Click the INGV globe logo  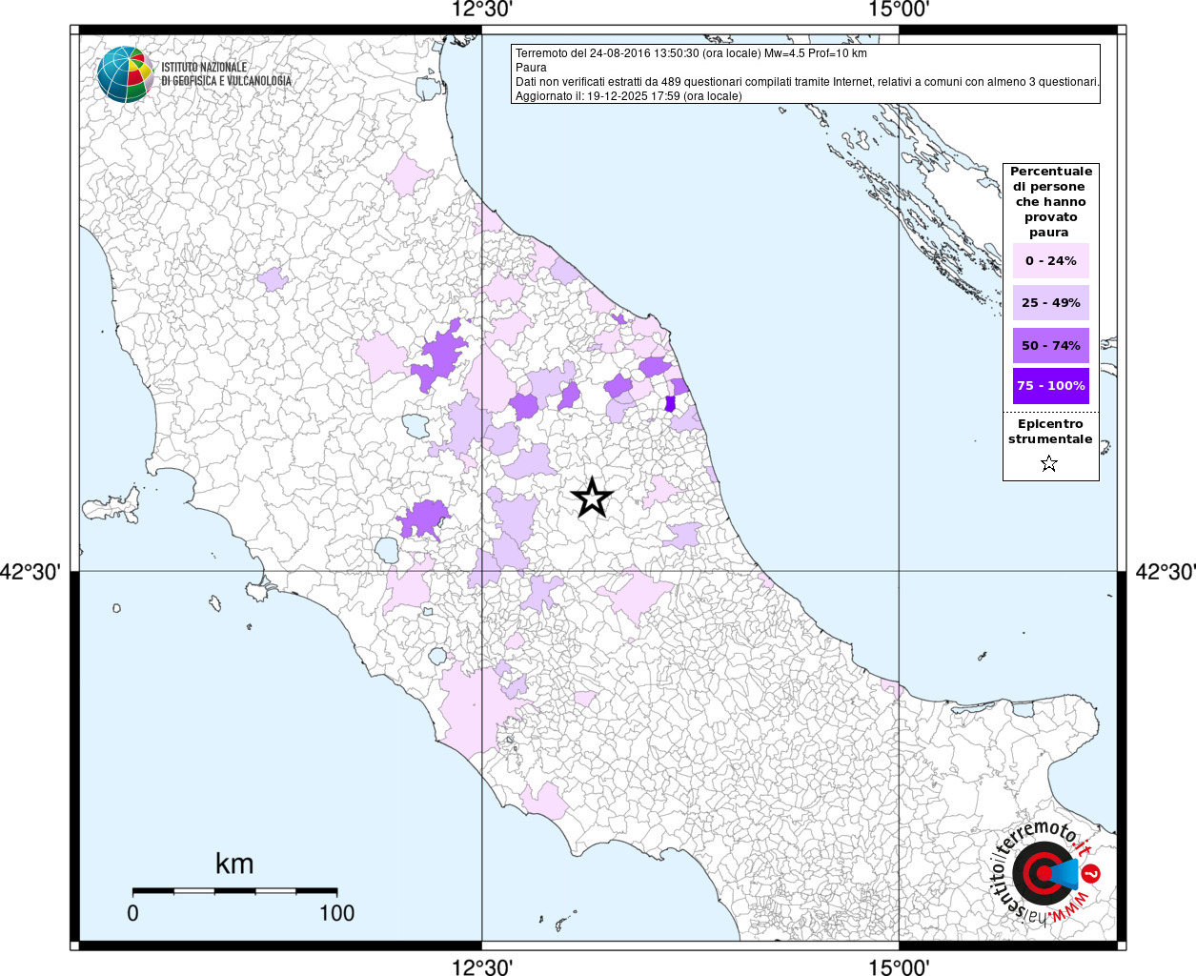tap(125, 74)
